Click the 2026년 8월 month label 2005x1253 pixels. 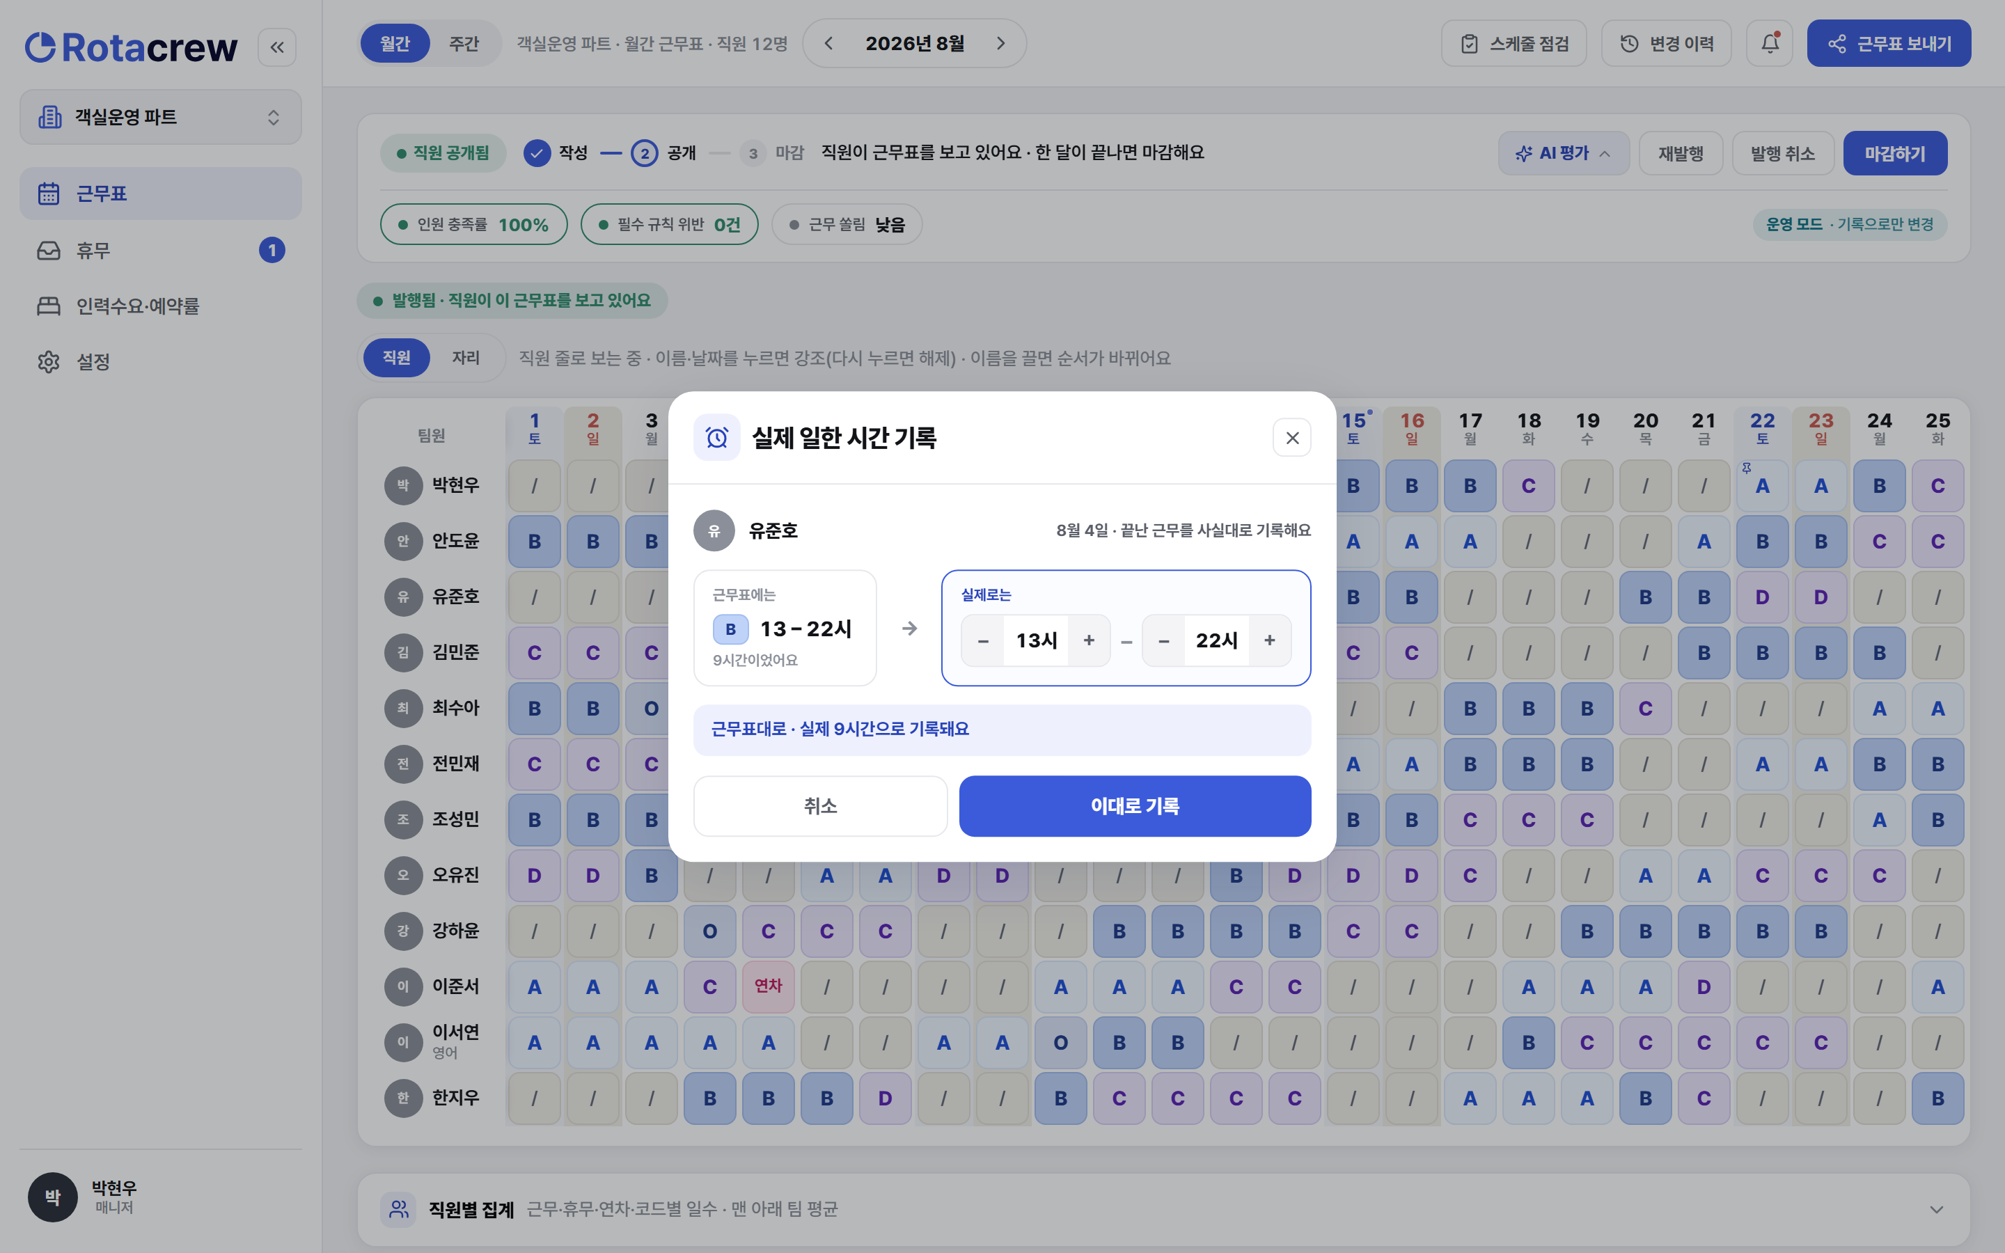point(915,43)
